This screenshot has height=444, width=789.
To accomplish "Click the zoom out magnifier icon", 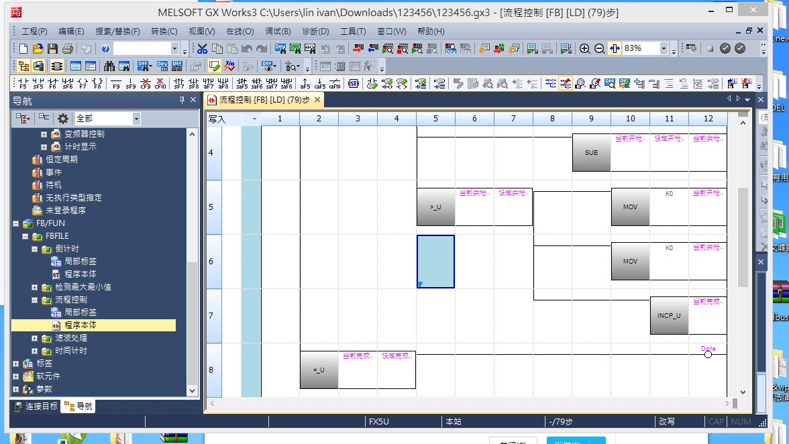I will pyautogui.click(x=599, y=48).
